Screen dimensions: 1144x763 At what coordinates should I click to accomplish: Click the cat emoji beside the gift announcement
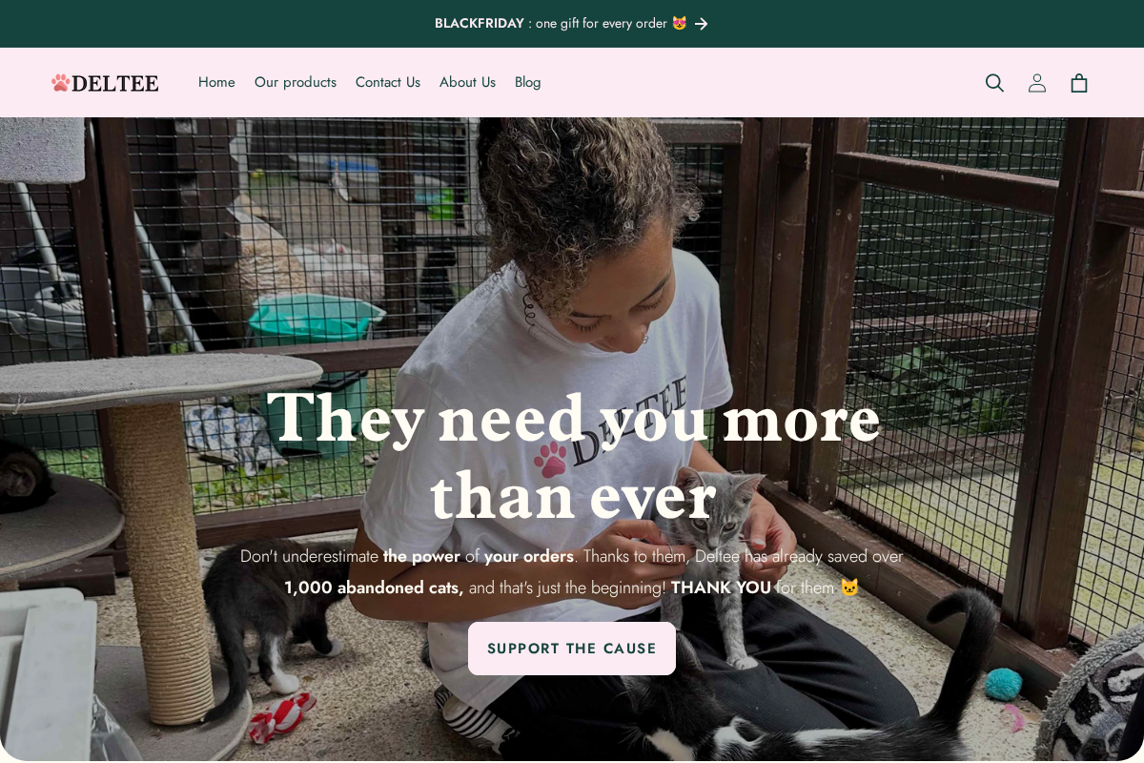click(x=679, y=23)
